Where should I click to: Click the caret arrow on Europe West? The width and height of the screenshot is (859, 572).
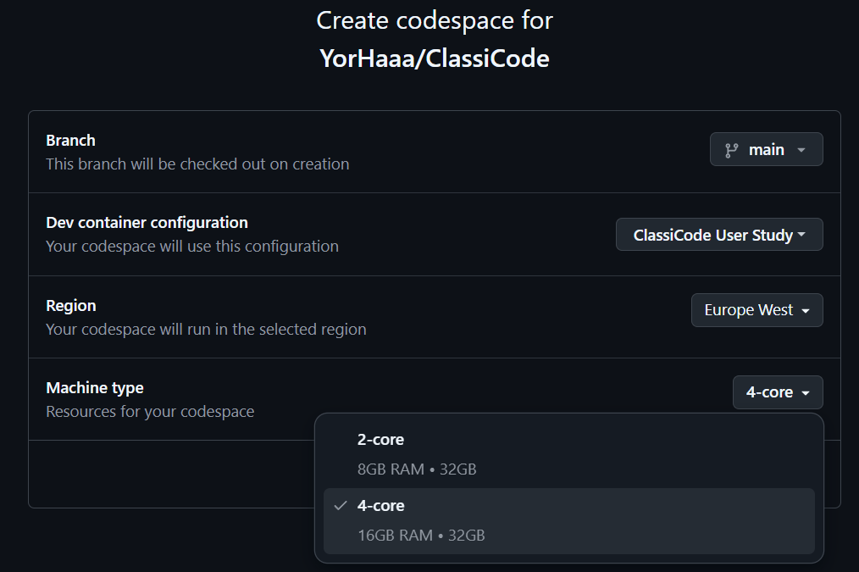coord(806,311)
